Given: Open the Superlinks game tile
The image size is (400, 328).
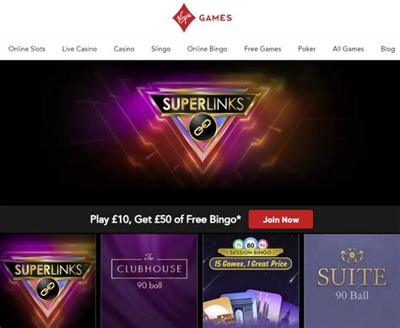Looking at the screenshot, I should pyautogui.click(x=48, y=281).
